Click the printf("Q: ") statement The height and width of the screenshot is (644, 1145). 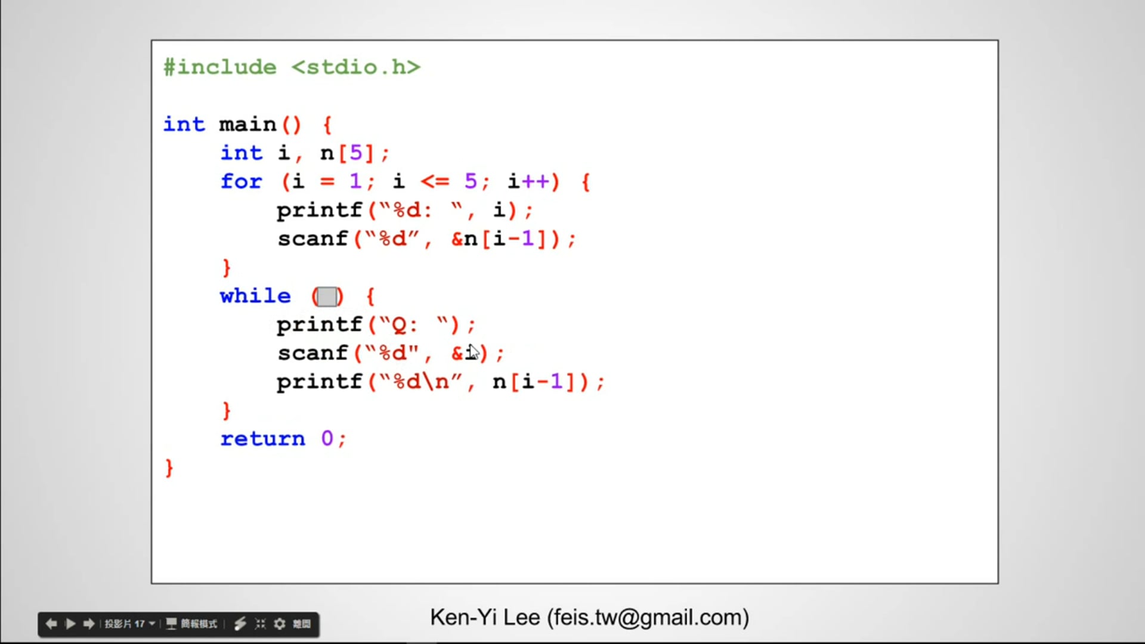coord(376,325)
